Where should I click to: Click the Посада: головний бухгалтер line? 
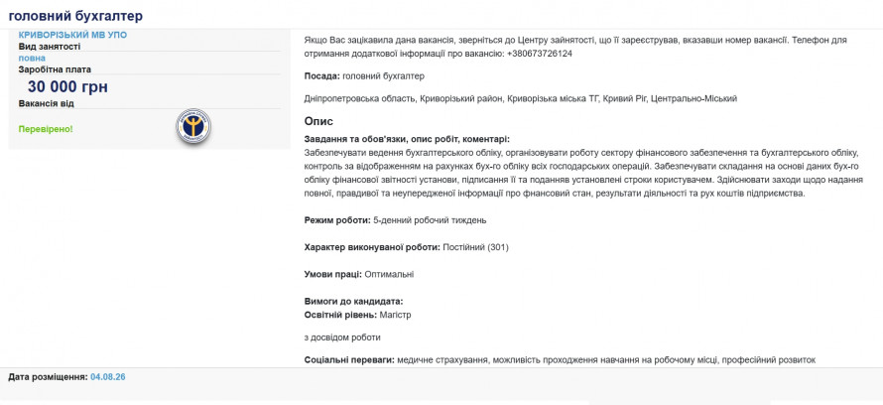(x=364, y=75)
